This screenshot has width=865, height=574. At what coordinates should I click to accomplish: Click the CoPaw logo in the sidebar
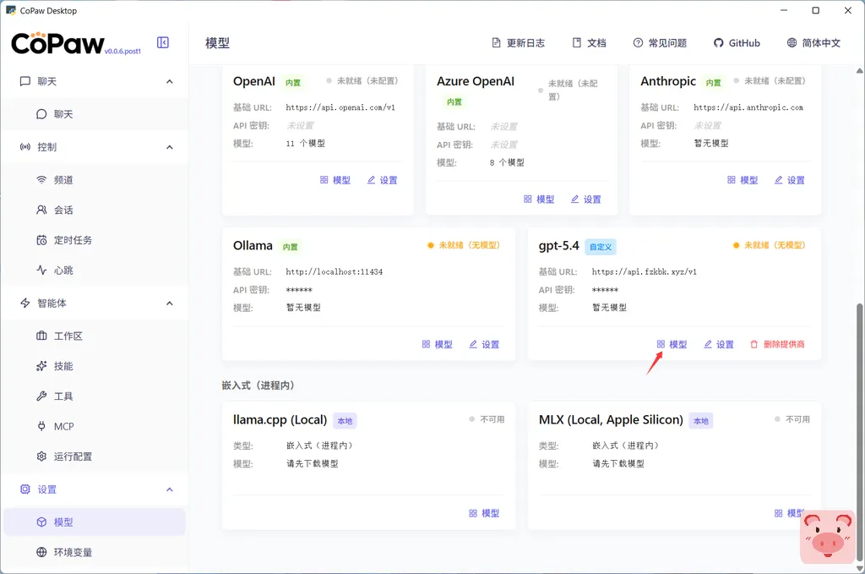coord(57,44)
